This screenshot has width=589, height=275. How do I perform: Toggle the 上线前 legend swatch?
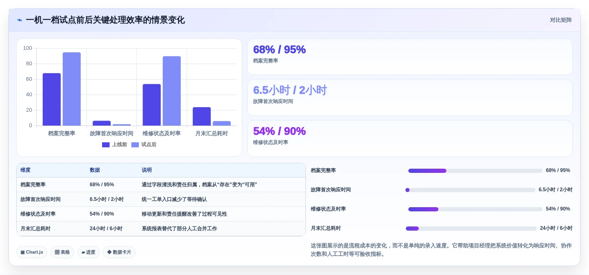[106, 145]
